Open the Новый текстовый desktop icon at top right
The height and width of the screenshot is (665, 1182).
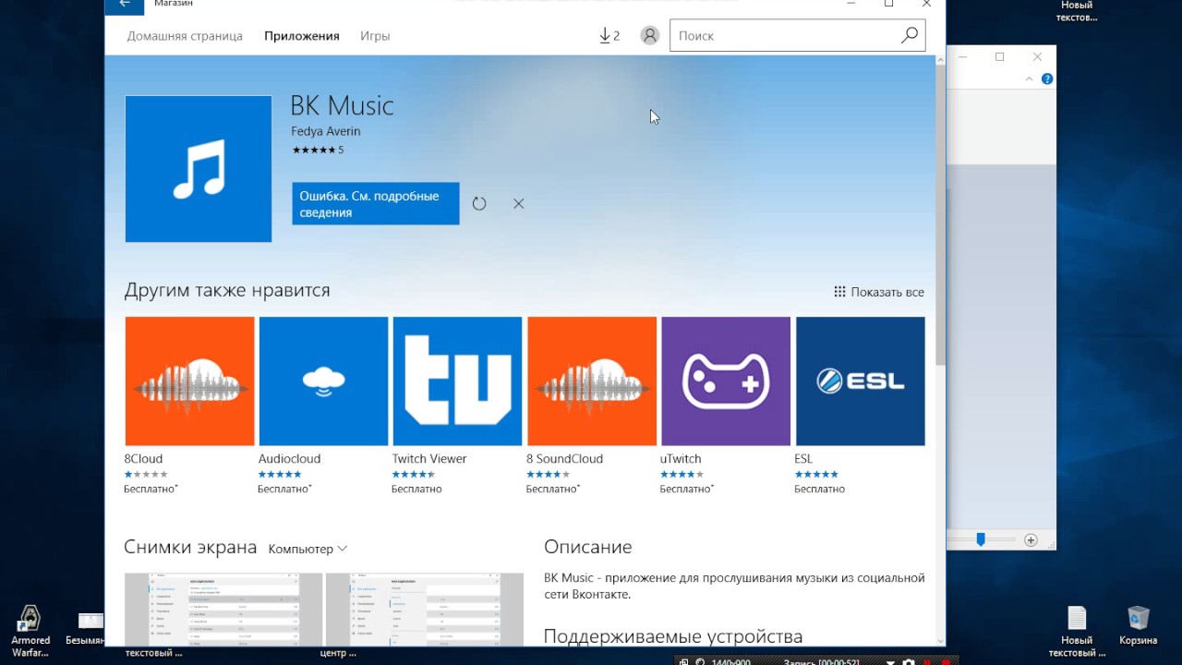(1077, 11)
